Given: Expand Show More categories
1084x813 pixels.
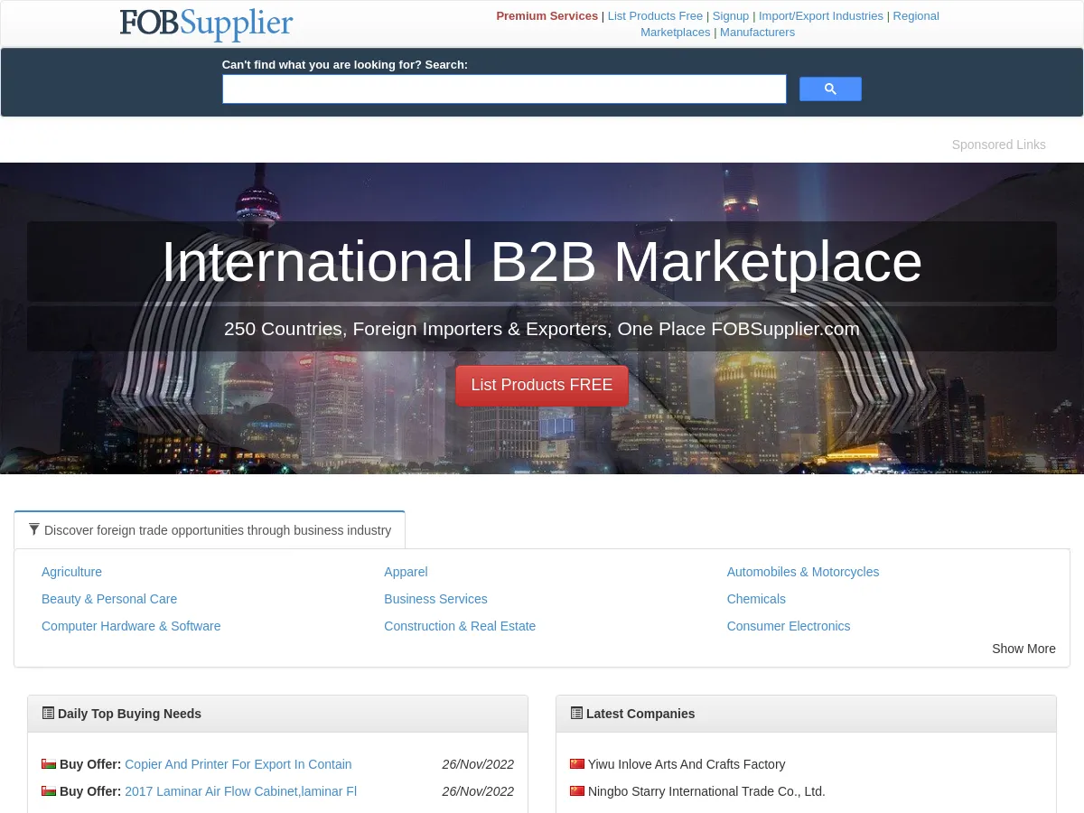Looking at the screenshot, I should click(1023, 649).
